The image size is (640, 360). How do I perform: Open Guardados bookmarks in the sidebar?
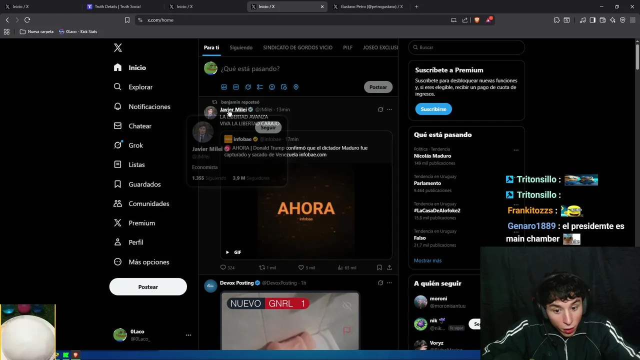point(137,184)
